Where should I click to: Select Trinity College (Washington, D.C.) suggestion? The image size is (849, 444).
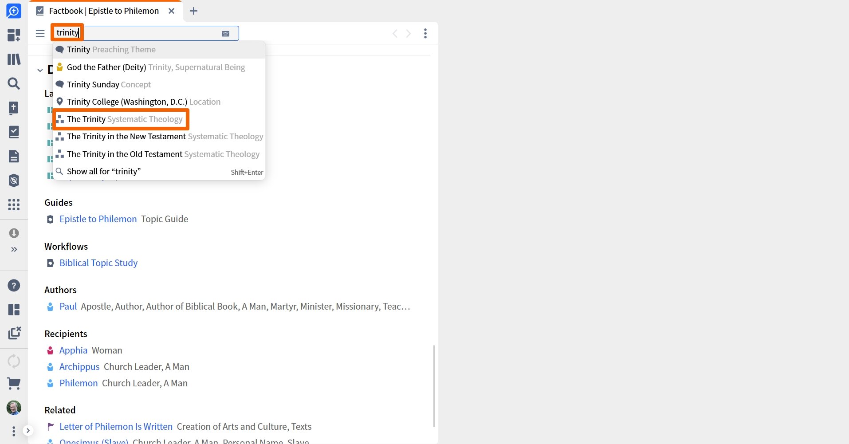point(159,102)
